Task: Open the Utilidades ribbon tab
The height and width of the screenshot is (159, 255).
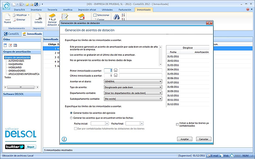Action: coord(107,10)
